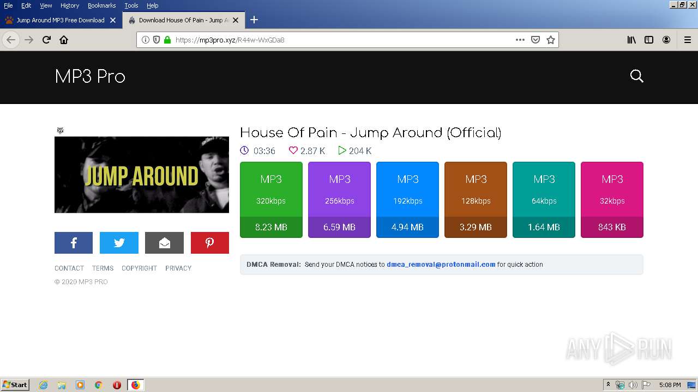The image size is (698, 392).
Task: Launch Internet Explorer from taskbar
Action: [44, 385]
